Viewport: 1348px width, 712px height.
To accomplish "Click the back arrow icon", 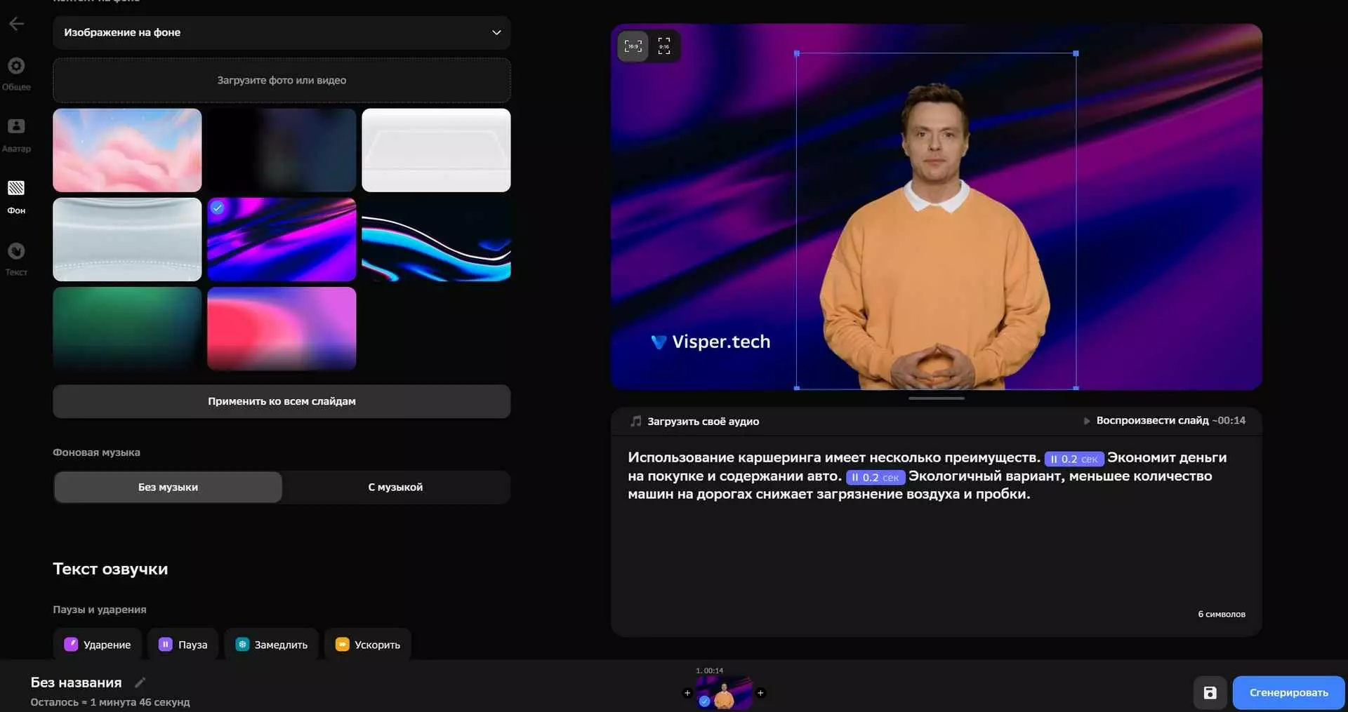I will coord(16,24).
